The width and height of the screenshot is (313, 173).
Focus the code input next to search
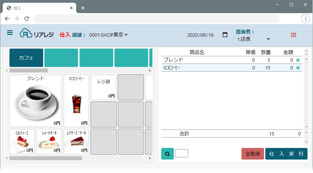coord(181,153)
